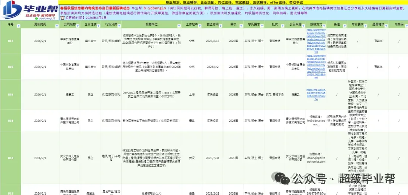This screenshot has height=195, width=408.
Task: Open the 投递方式 column filter dropdown
Action: pyautogui.click(x=324, y=26)
